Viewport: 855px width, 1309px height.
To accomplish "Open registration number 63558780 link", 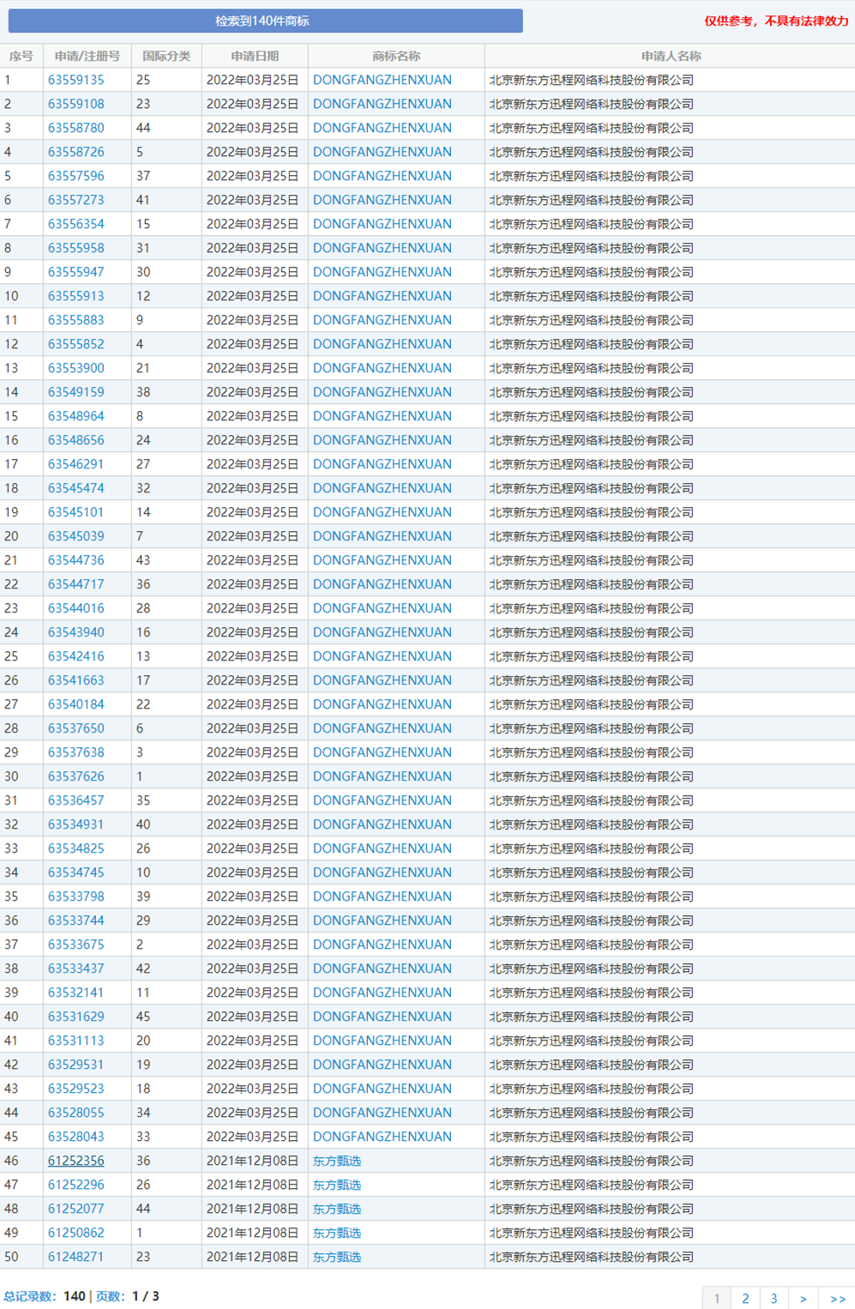I will 75,128.
